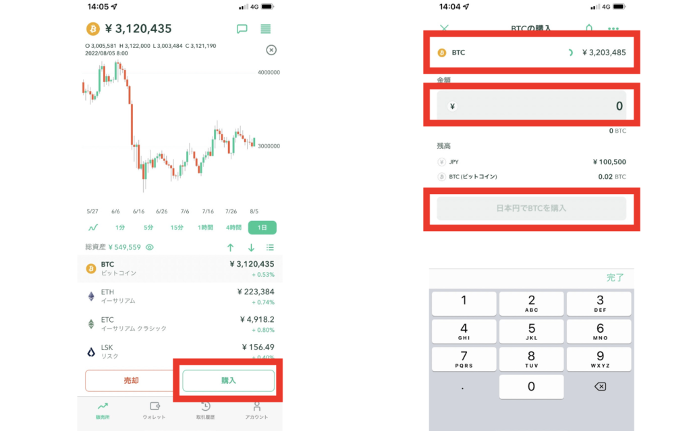Viewport: 691px width, 431px height.
Task: Open the BTC currency selector row
Action: [x=531, y=52]
